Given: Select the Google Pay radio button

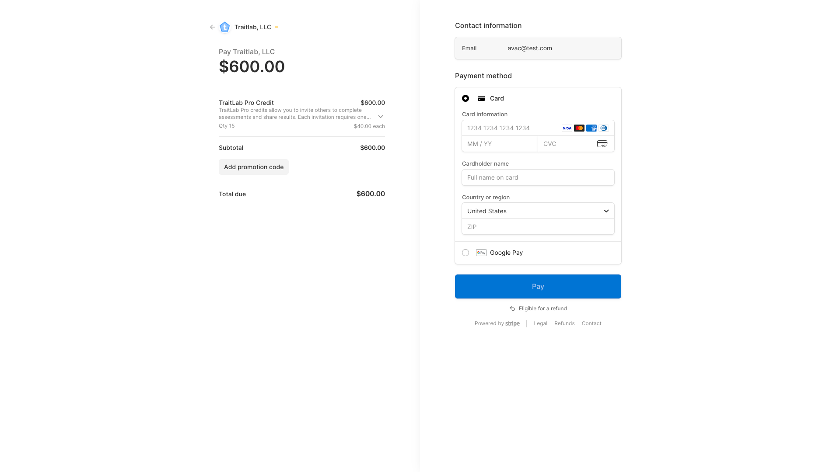Looking at the screenshot, I should tap(465, 253).
